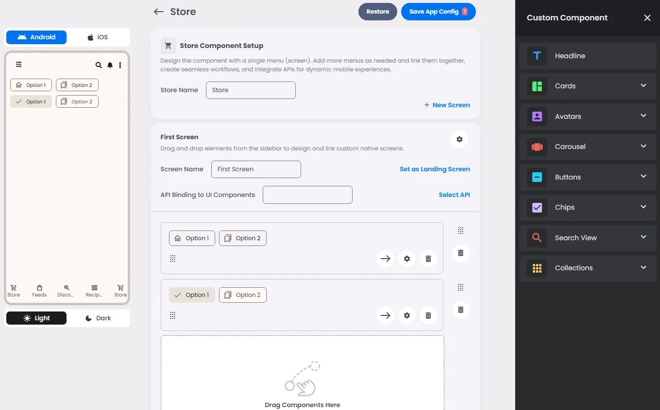The image size is (660, 410).
Task: Open Feeds tab in phone bottom bar
Action: 39,291
